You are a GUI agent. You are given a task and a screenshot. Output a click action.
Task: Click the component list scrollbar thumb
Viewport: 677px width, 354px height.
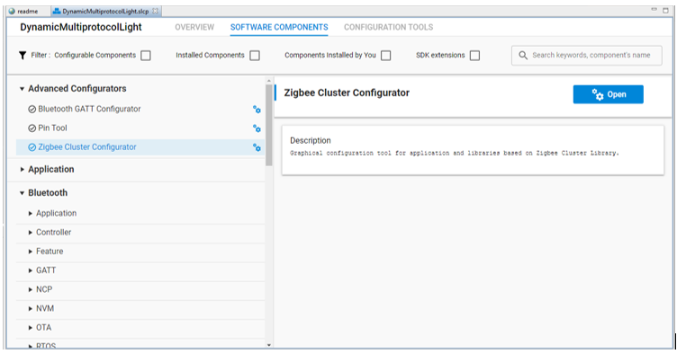[x=269, y=125]
